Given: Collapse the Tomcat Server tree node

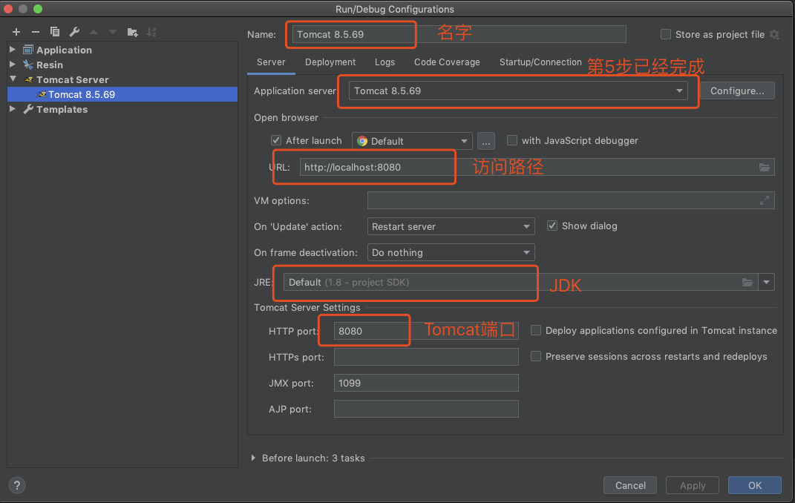Looking at the screenshot, I should pyautogui.click(x=13, y=79).
